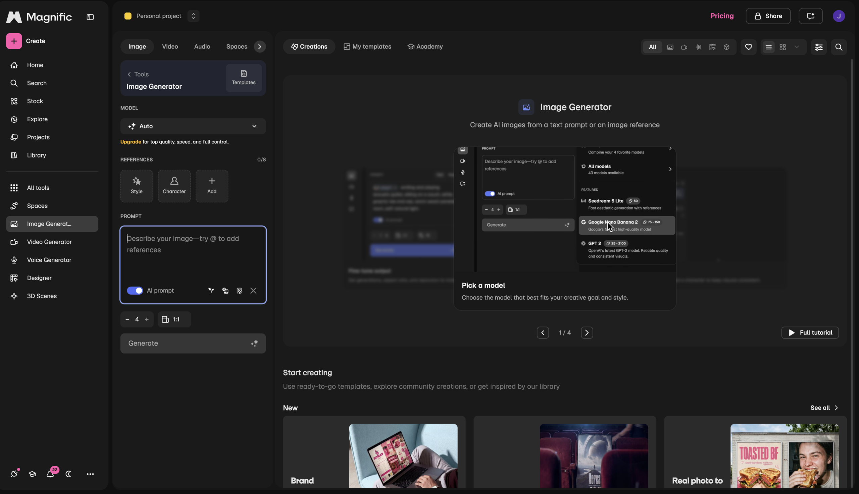Filter creations by video
This screenshot has height=494, width=859.
[685, 47]
